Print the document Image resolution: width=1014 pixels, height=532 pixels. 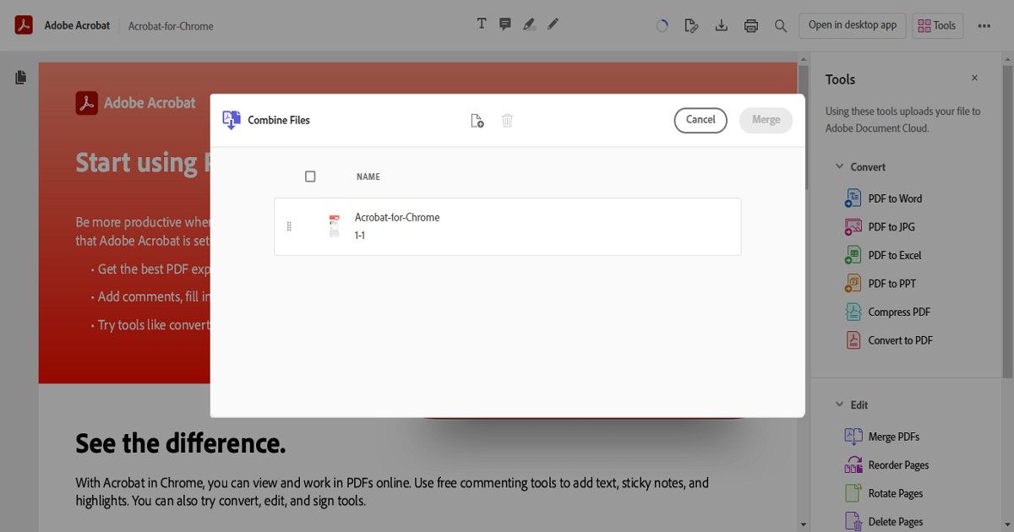[x=751, y=25]
